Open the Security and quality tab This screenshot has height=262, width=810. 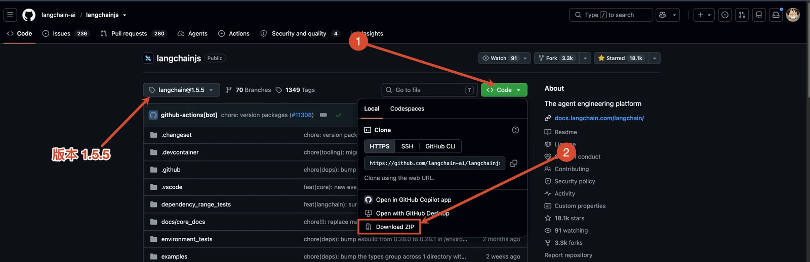[300, 33]
